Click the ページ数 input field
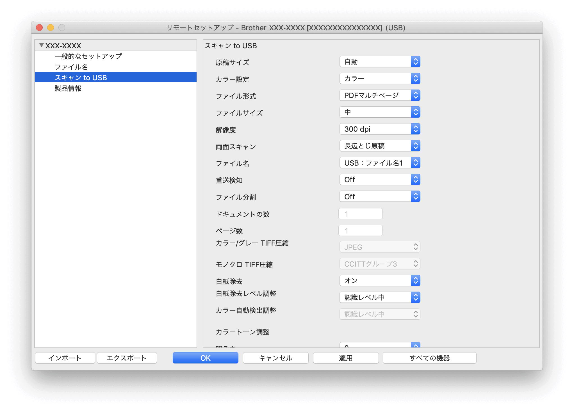 [361, 230]
